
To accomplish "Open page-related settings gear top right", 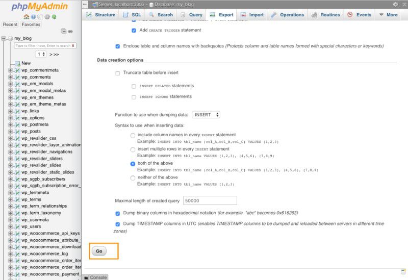I will tap(396, 4).
